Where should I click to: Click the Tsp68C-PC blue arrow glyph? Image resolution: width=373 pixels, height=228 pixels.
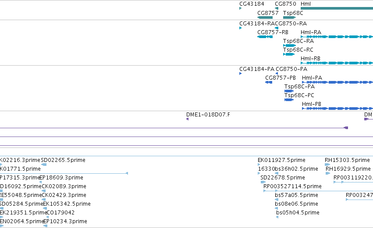coord(289,100)
